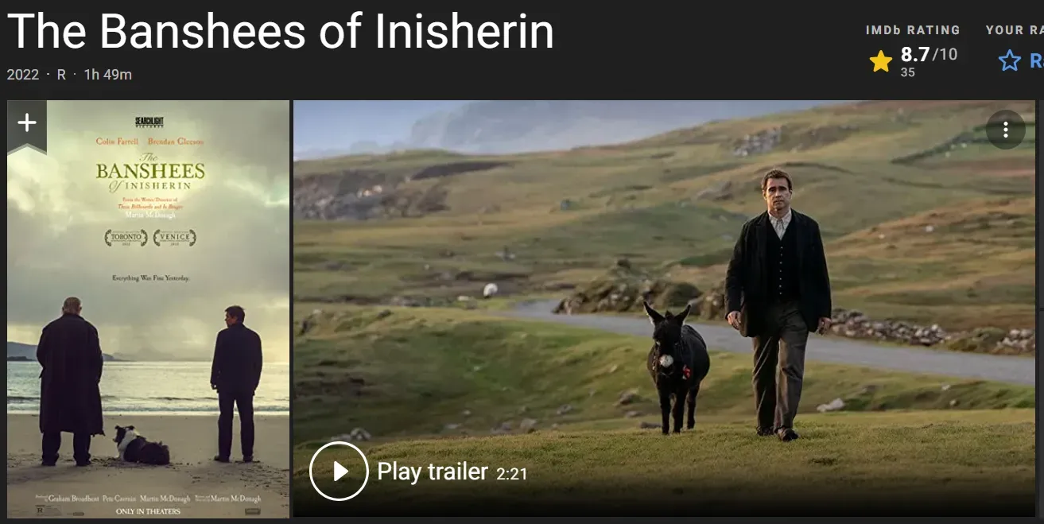Click the YOUR RATING label
Image resolution: width=1044 pixels, height=524 pixels.
[x=1015, y=30]
